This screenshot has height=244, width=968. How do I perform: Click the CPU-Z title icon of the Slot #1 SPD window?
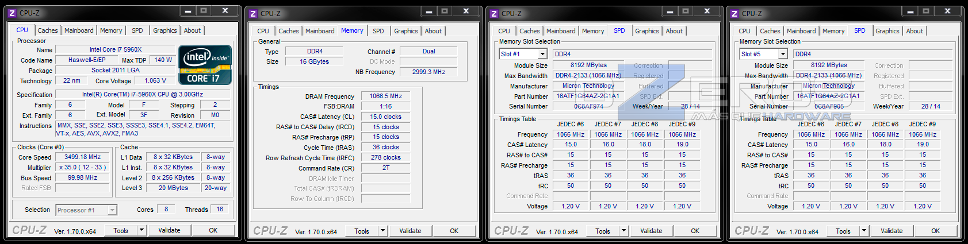[494, 13]
